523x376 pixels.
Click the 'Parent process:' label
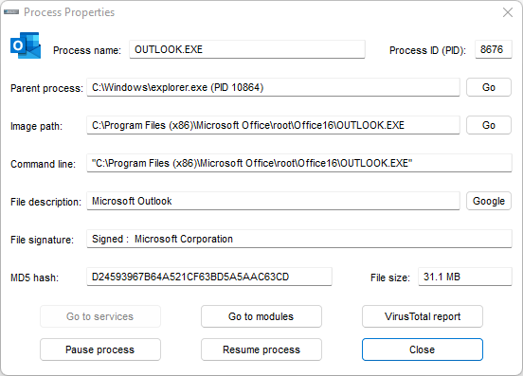click(x=46, y=88)
